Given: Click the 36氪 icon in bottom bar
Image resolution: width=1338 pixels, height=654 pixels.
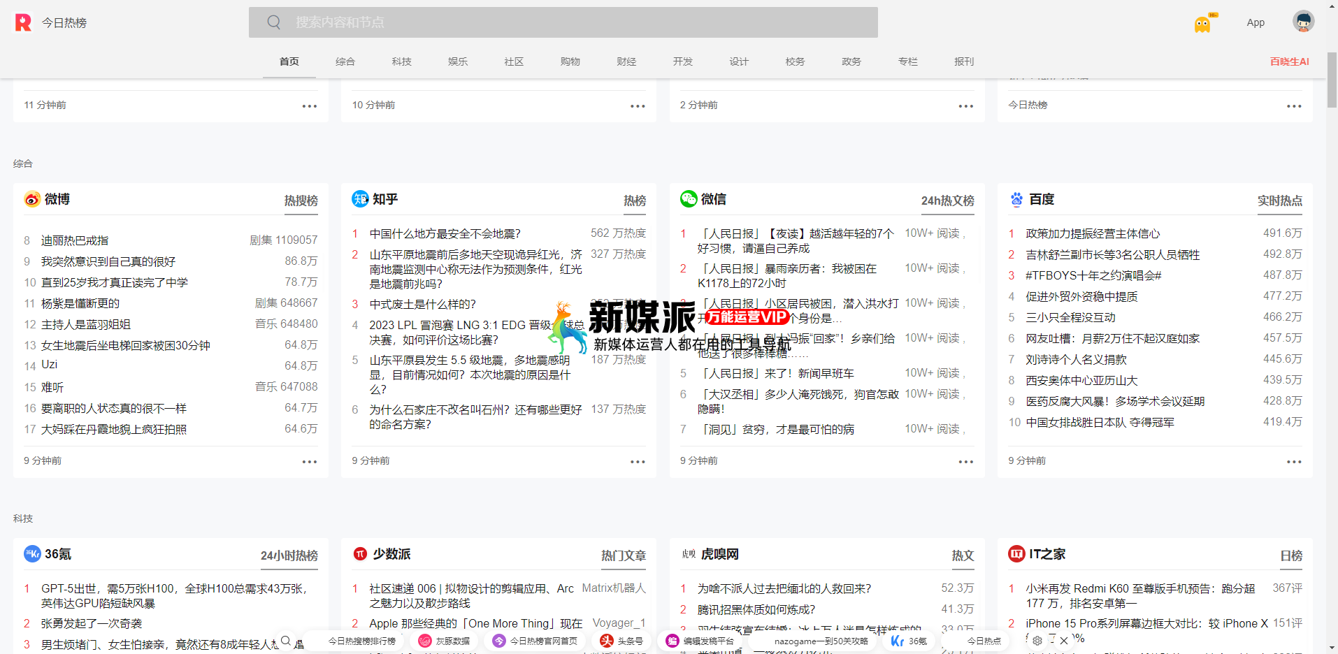Looking at the screenshot, I should pyautogui.click(x=898, y=641).
